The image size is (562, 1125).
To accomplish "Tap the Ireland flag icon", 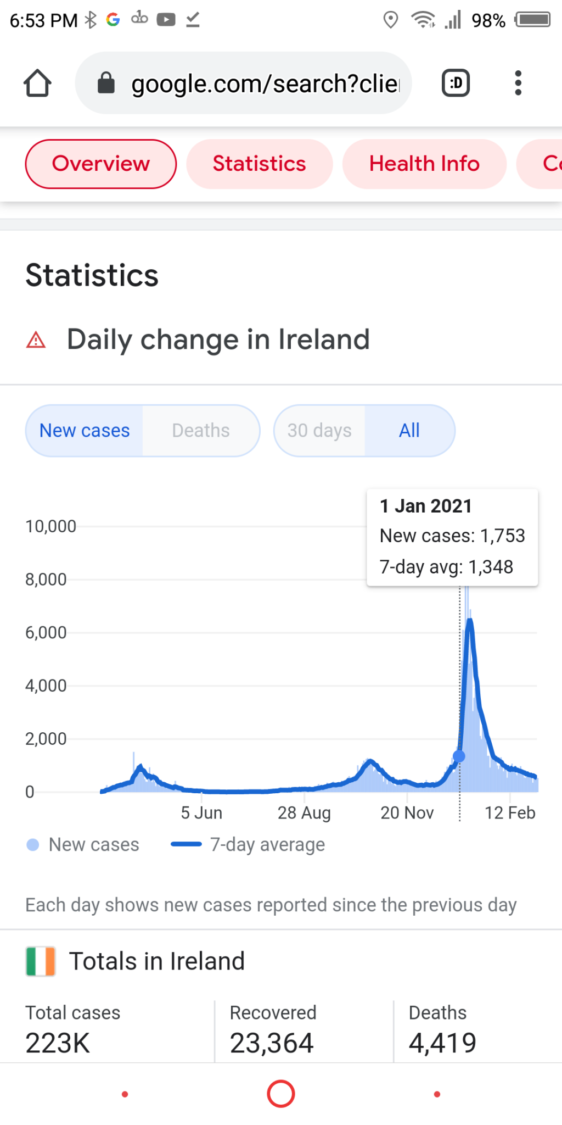I will click(41, 961).
